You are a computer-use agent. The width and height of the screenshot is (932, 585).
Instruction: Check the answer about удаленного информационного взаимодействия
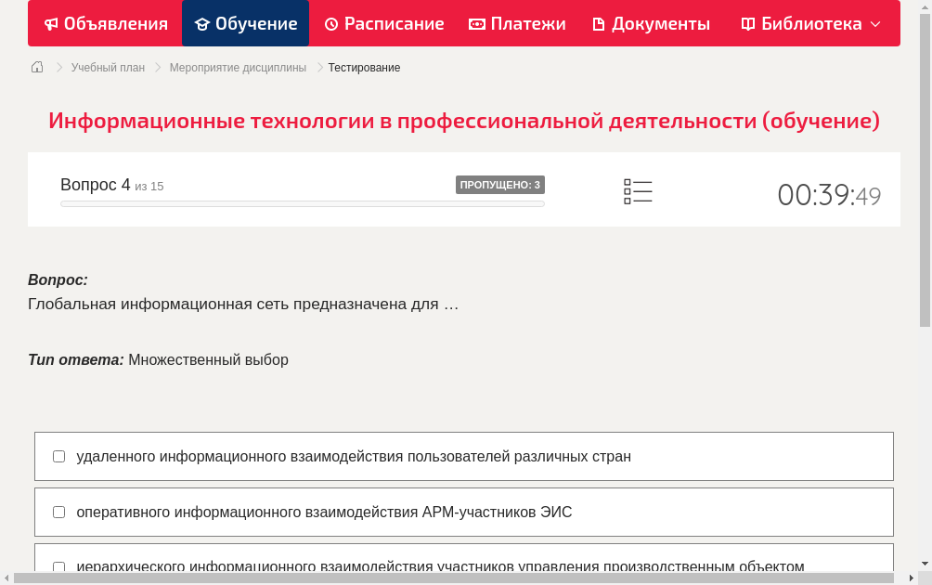pyautogui.click(x=58, y=456)
